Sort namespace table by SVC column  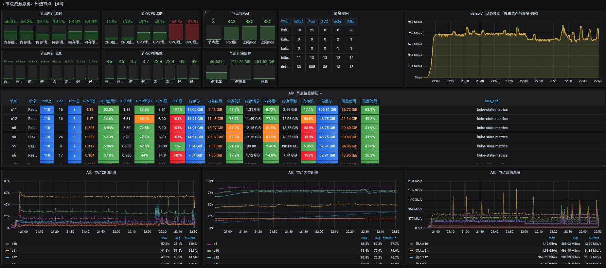click(325, 22)
